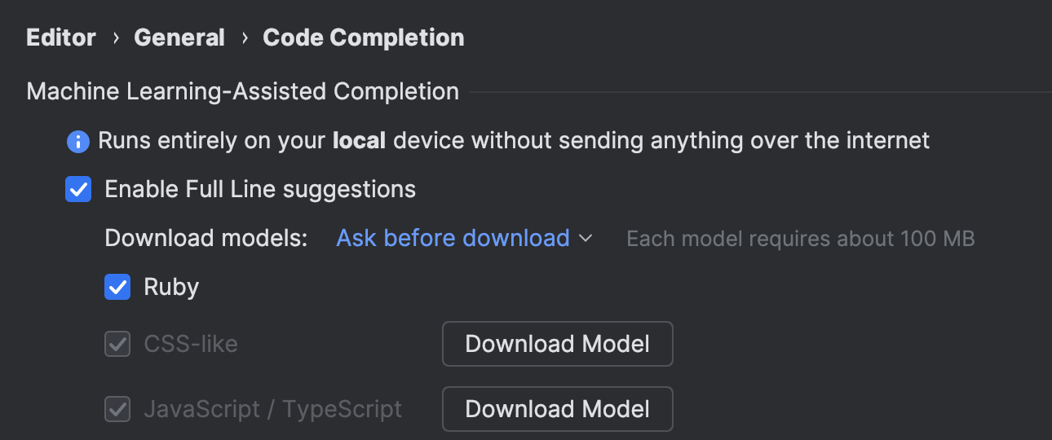Click the Ruby label text
The height and width of the screenshot is (440, 1052).
pos(171,287)
